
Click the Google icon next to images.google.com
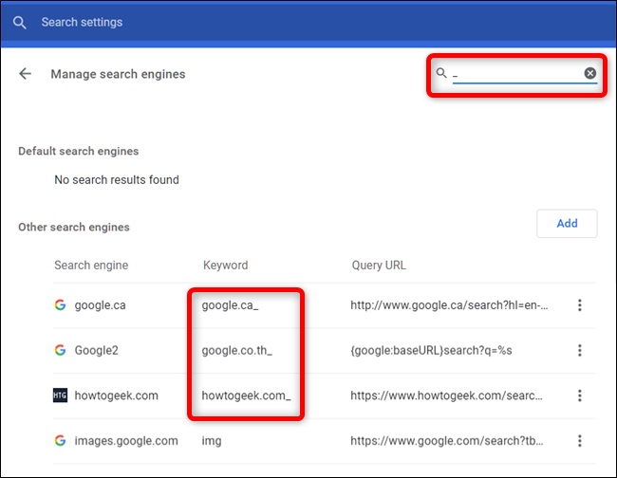point(60,441)
